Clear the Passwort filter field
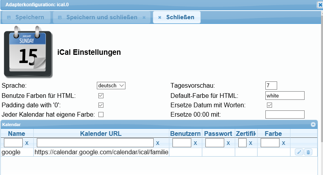Screen dimensions: 323x175 pyautogui.click(x=228, y=143)
